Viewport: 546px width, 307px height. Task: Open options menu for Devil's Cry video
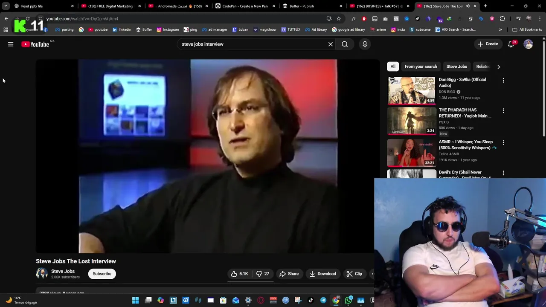[503, 173]
